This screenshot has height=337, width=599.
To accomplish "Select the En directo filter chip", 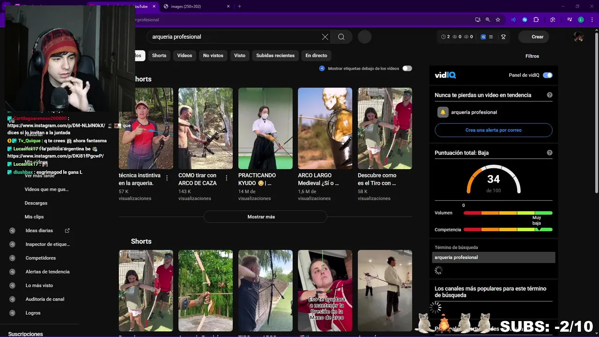I will pyautogui.click(x=316, y=56).
